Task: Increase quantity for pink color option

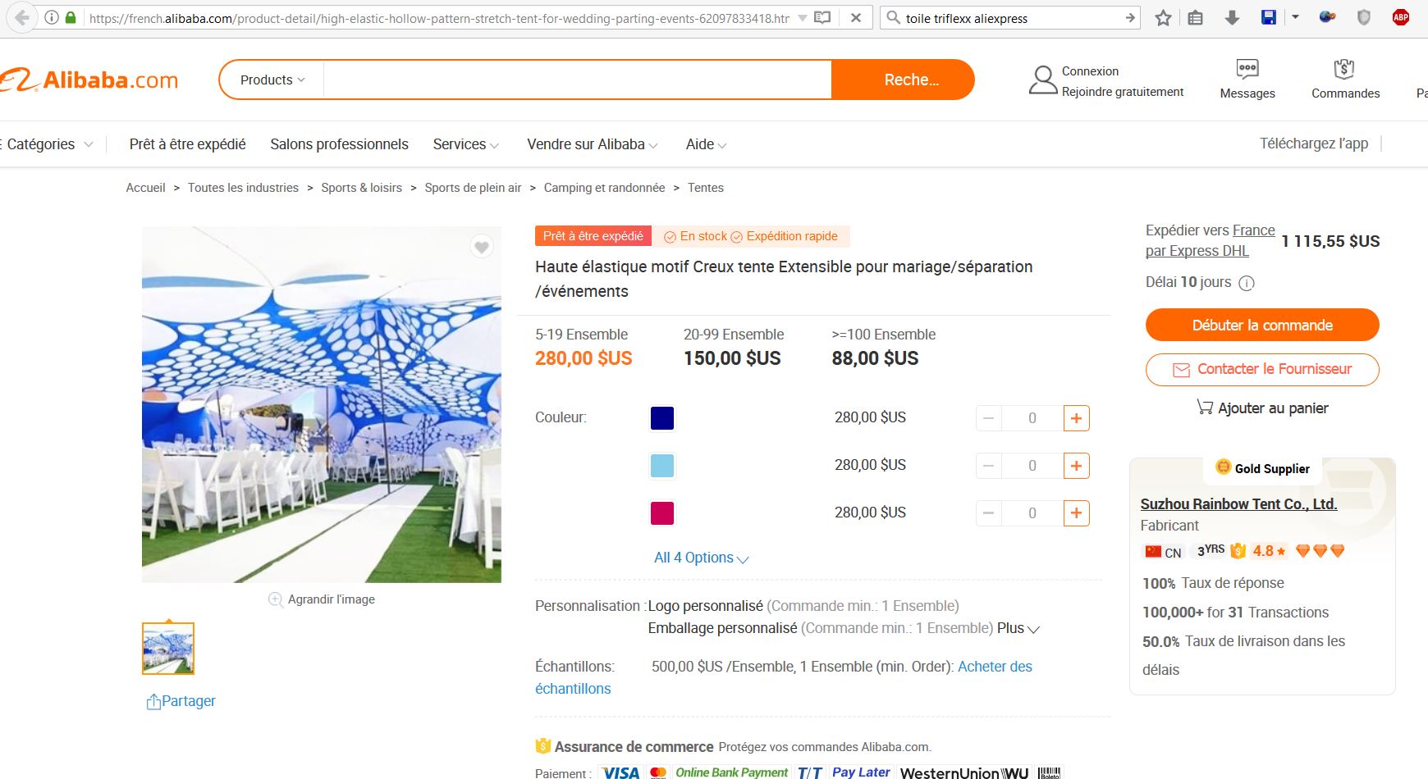Action: point(1076,513)
